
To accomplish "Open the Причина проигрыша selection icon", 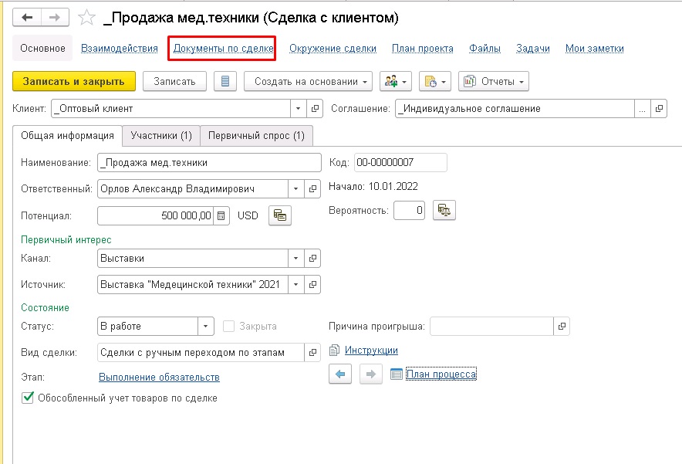I will [x=562, y=327].
